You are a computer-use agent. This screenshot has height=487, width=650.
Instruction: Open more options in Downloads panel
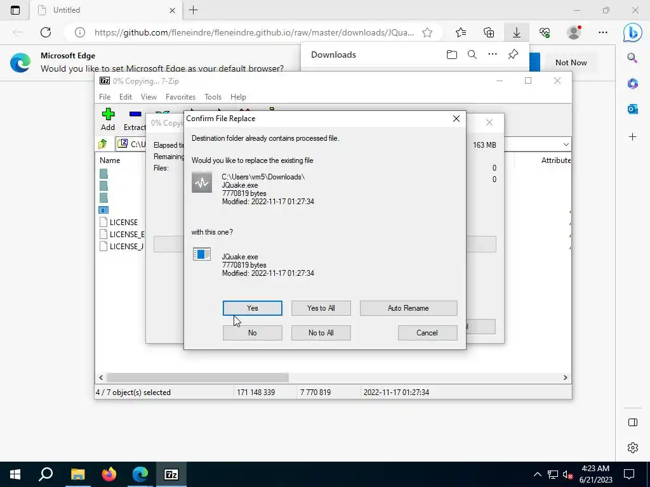point(493,55)
